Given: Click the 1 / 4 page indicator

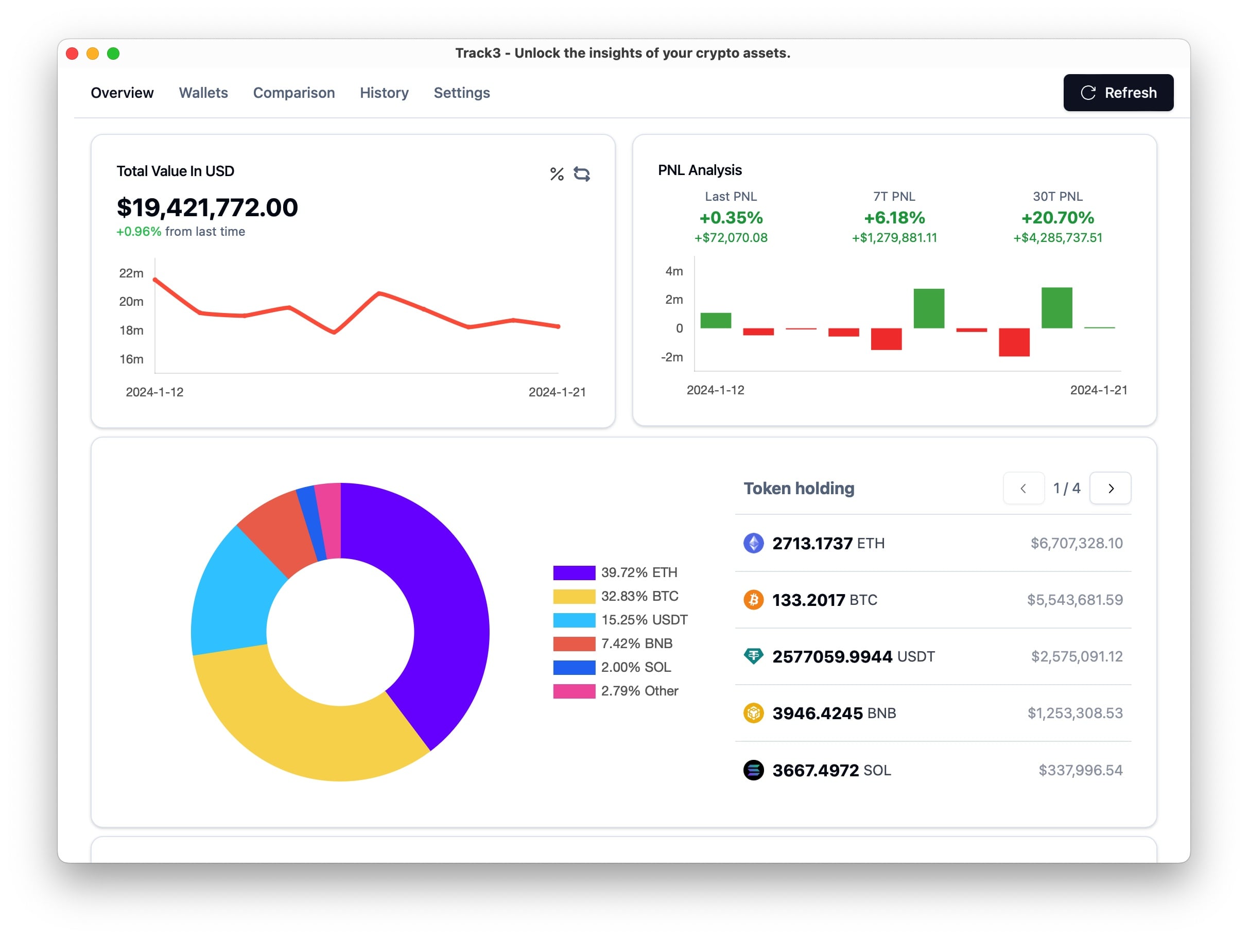Looking at the screenshot, I should pyautogui.click(x=1066, y=488).
